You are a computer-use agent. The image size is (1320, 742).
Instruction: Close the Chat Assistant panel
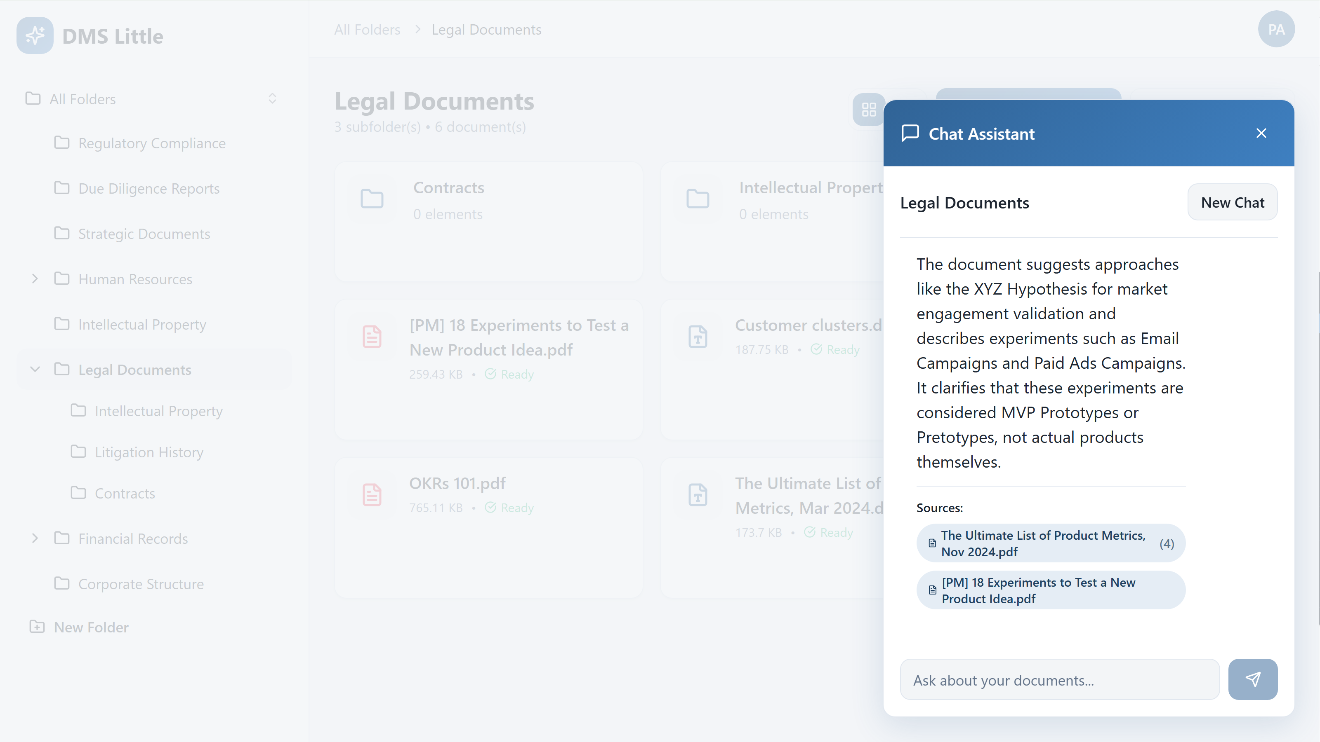(x=1261, y=133)
